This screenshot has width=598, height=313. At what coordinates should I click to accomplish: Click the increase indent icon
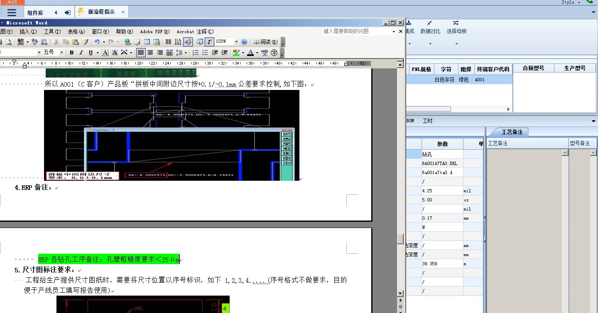(x=224, y=53)
